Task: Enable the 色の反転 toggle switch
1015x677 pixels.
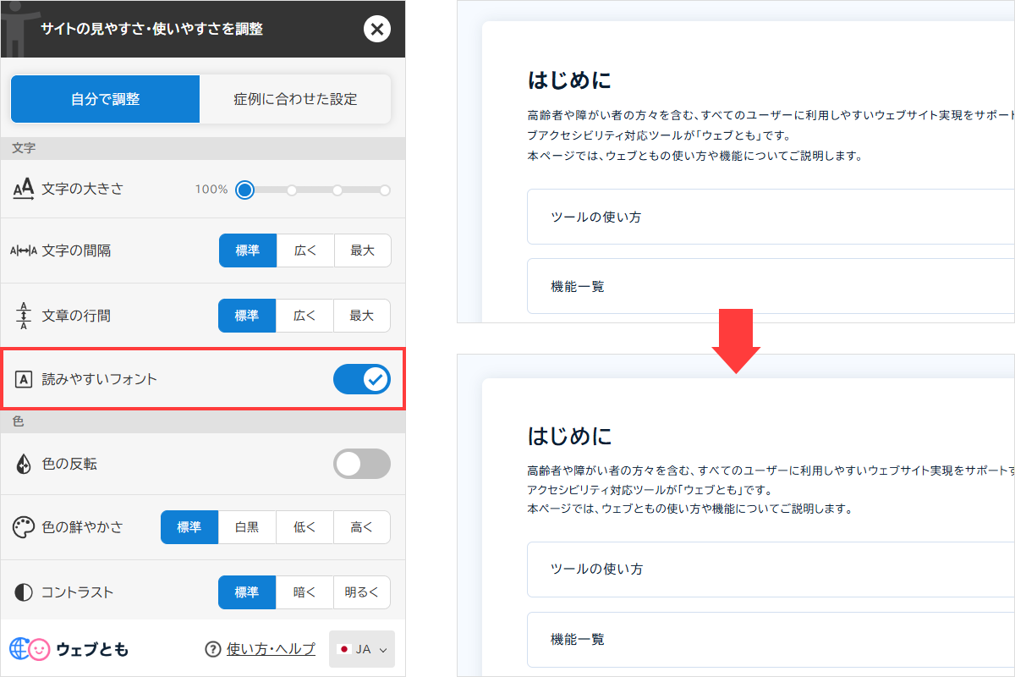Action: [362, 464]
